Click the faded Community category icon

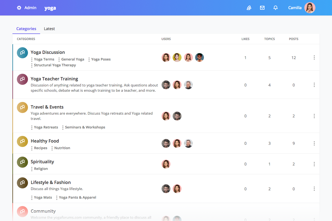pos(22,211)
